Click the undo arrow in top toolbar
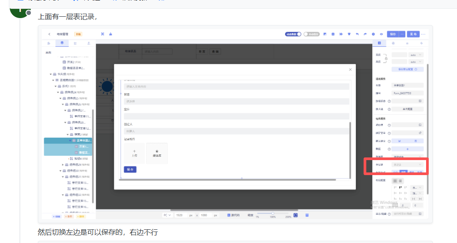 tap(357, 34)
